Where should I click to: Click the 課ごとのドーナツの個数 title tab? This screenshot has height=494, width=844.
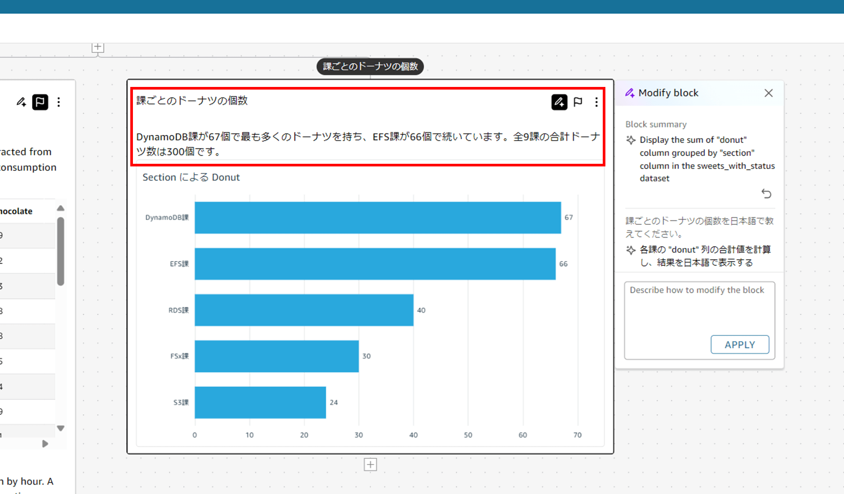click(x=371, y=66)
